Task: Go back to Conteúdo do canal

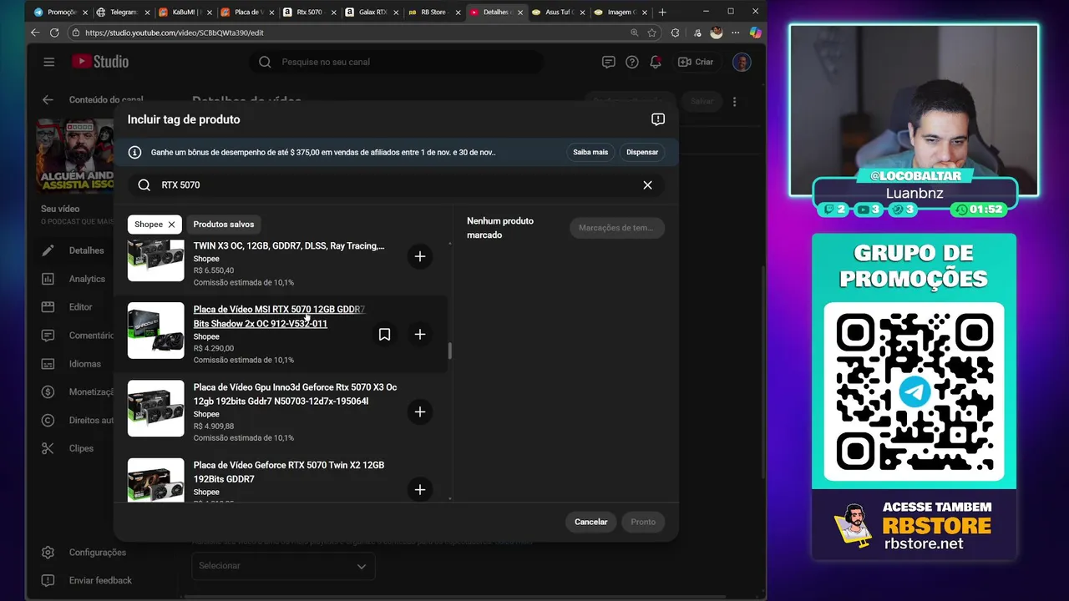Action: pyautogui.click(x=48, y=99)
